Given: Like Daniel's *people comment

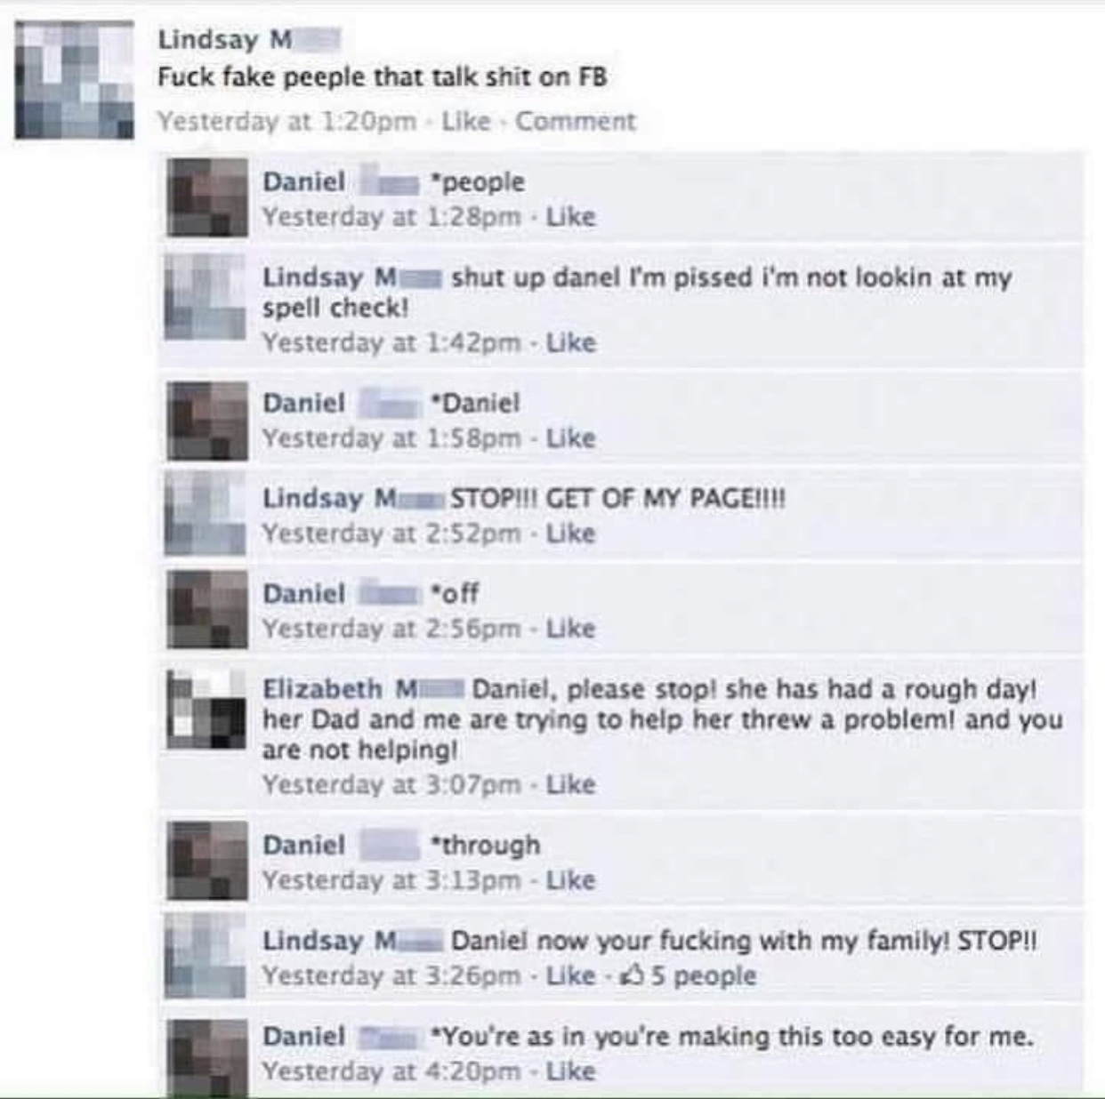Looking at the screenshot, I should click(570, 217).
